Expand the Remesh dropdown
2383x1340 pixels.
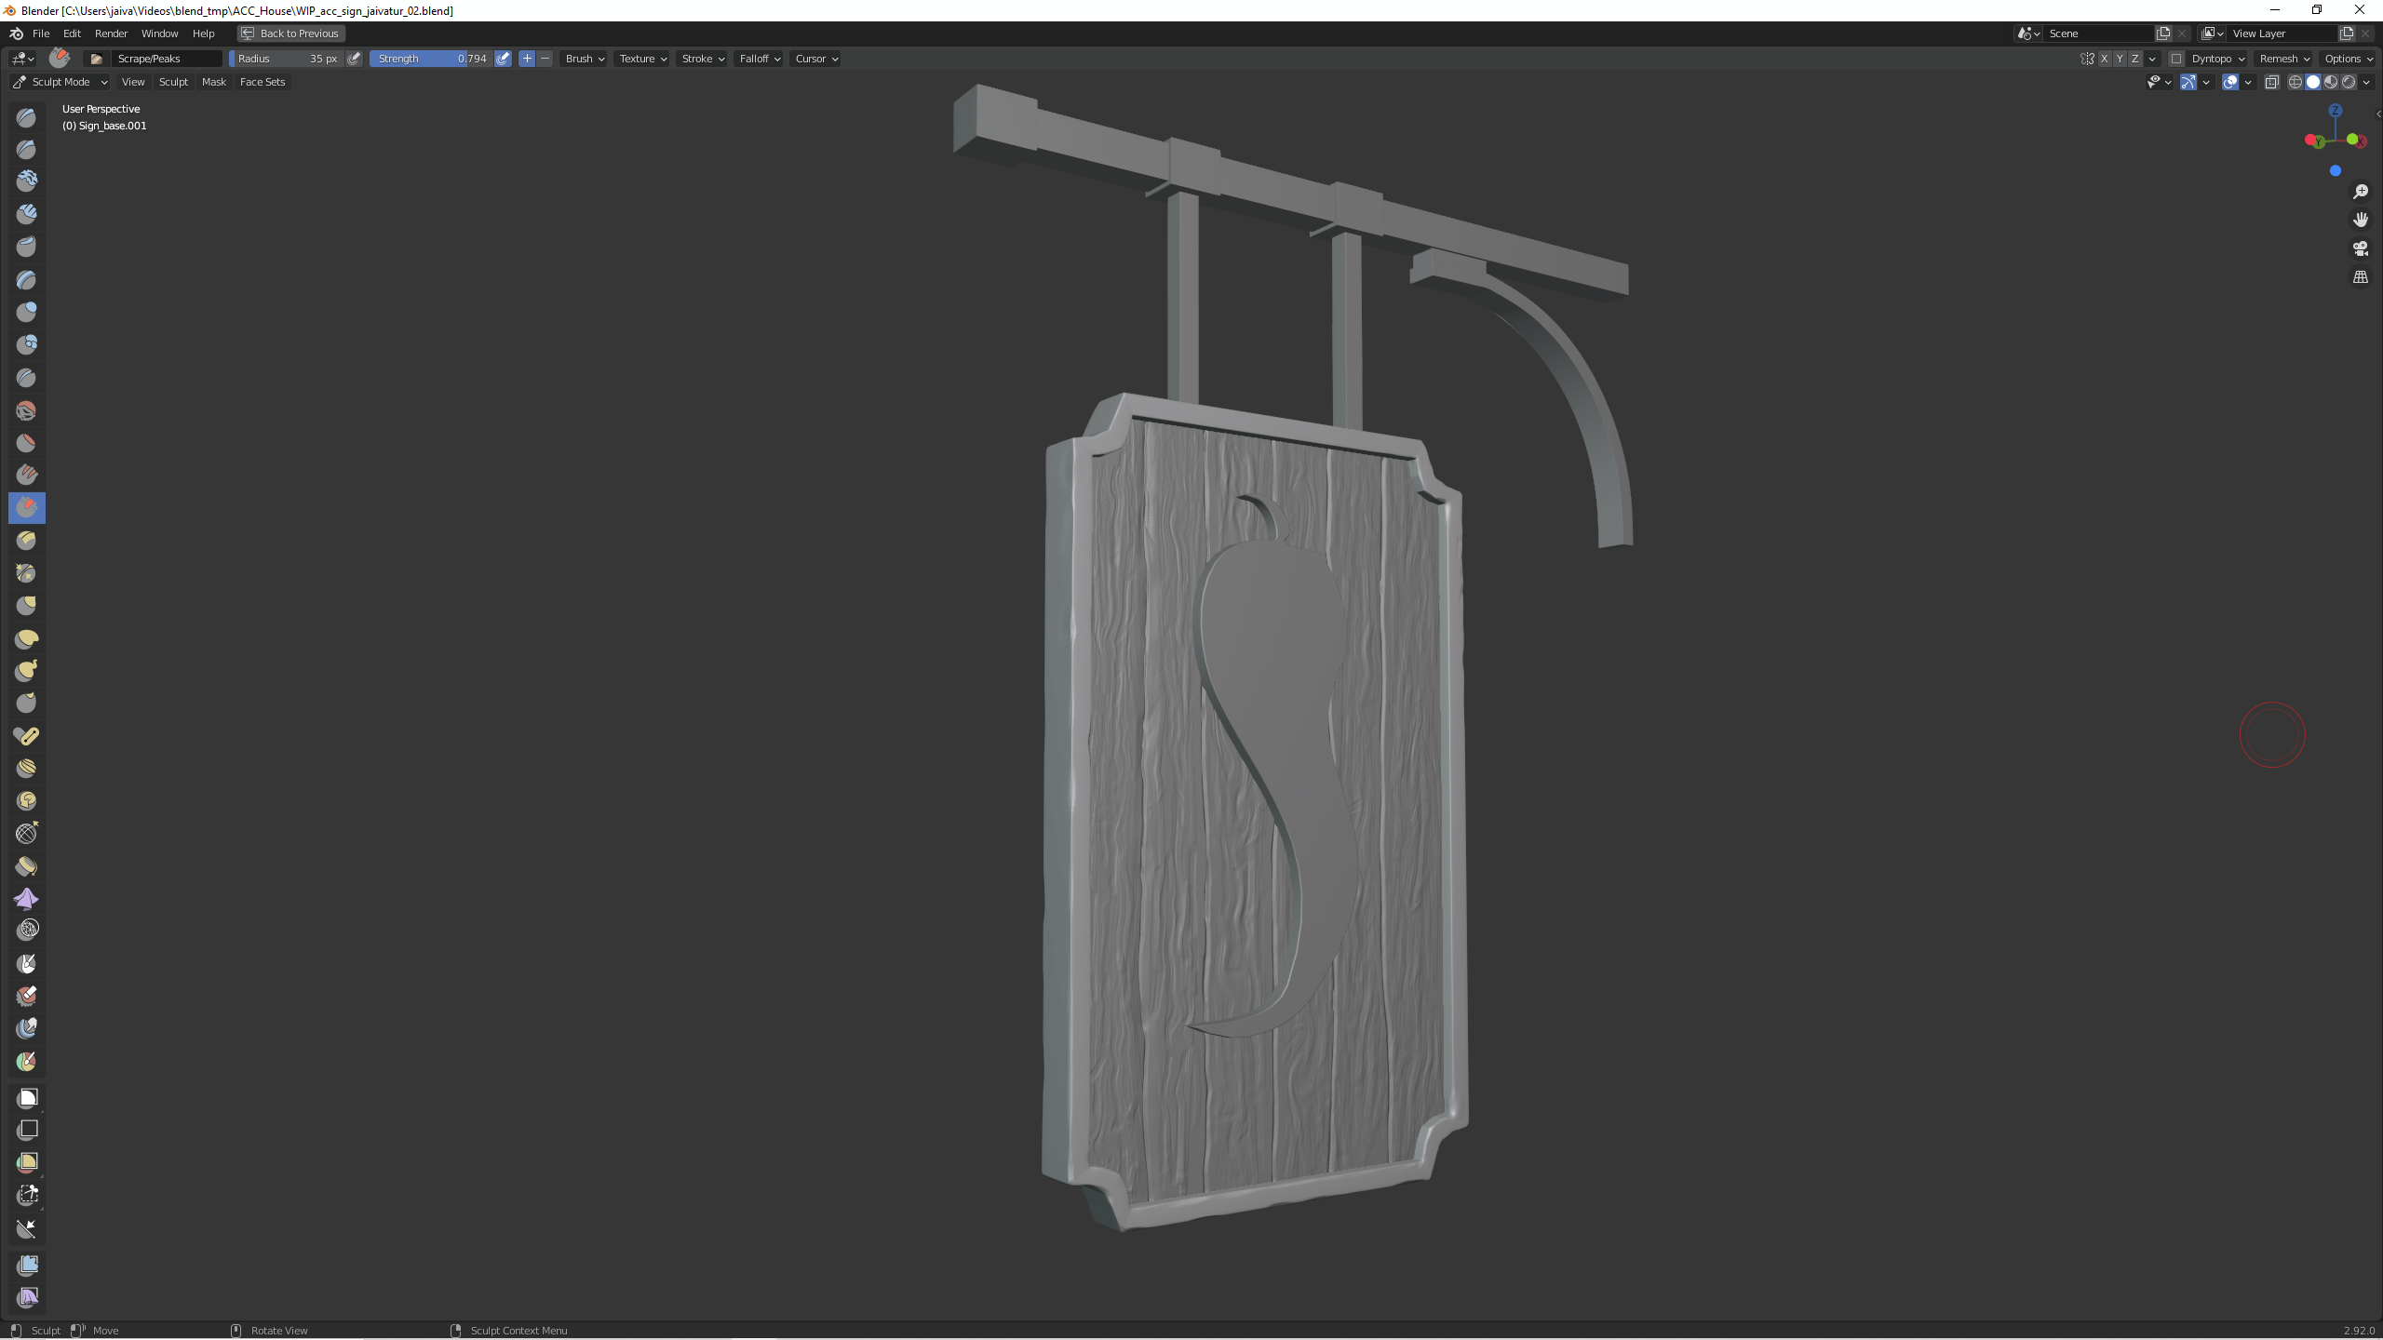pos(2284,59)
